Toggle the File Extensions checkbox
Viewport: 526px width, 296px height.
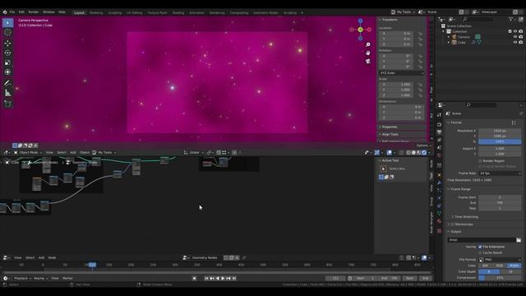coord(480,247)
